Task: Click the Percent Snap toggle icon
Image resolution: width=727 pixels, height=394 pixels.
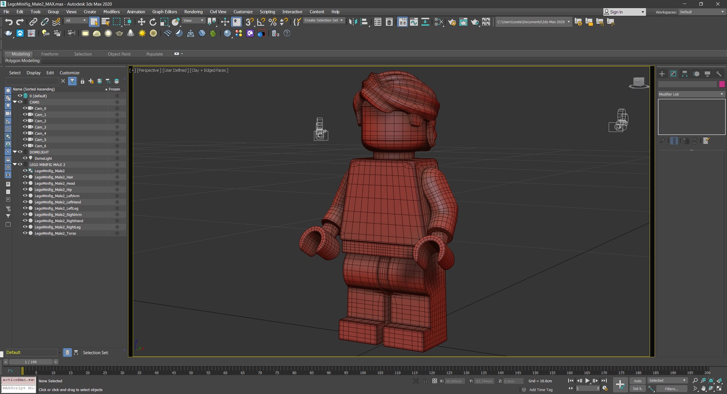Action: click(272, 22)
